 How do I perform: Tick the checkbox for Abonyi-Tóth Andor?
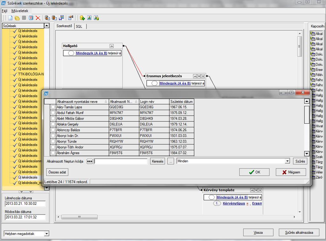(x=53, y=147)
